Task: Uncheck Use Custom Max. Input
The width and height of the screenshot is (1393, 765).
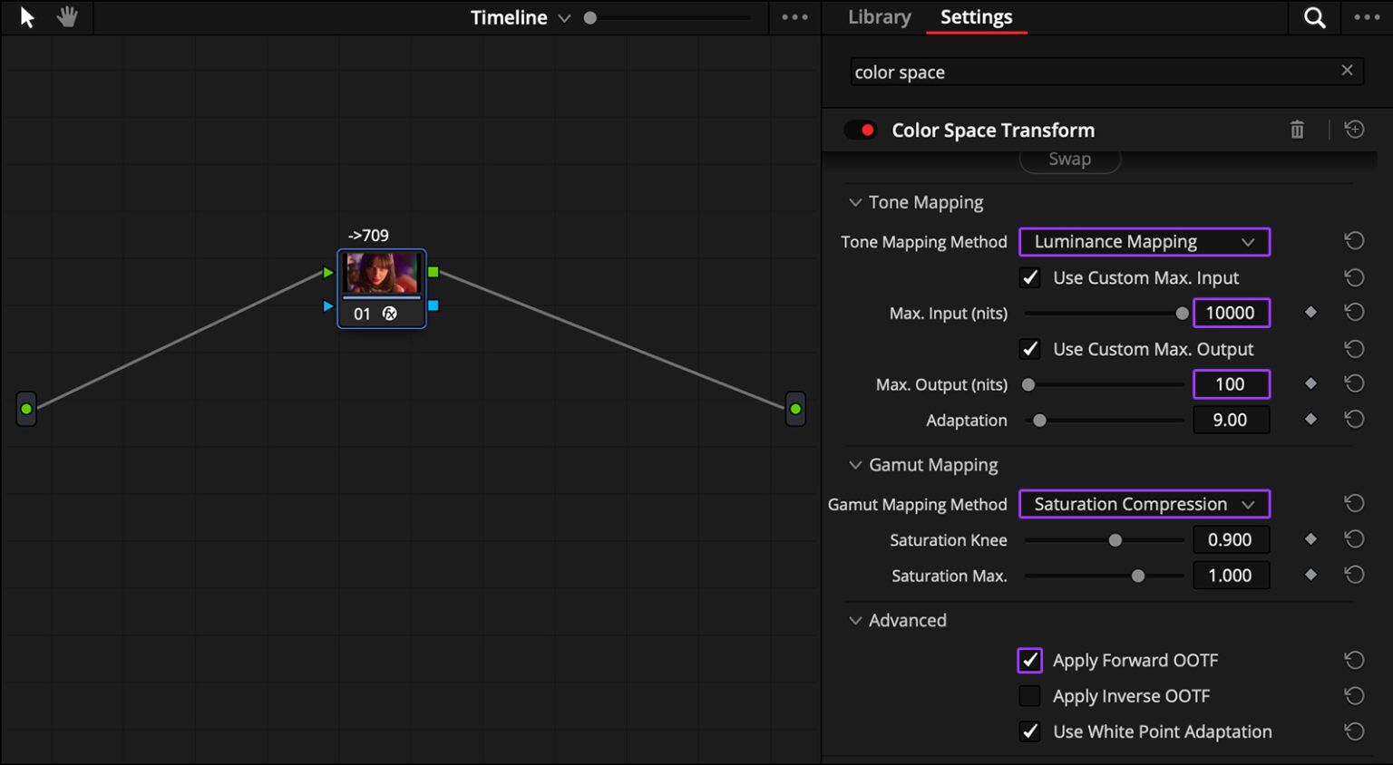Action: click(x=1029, y=277)
